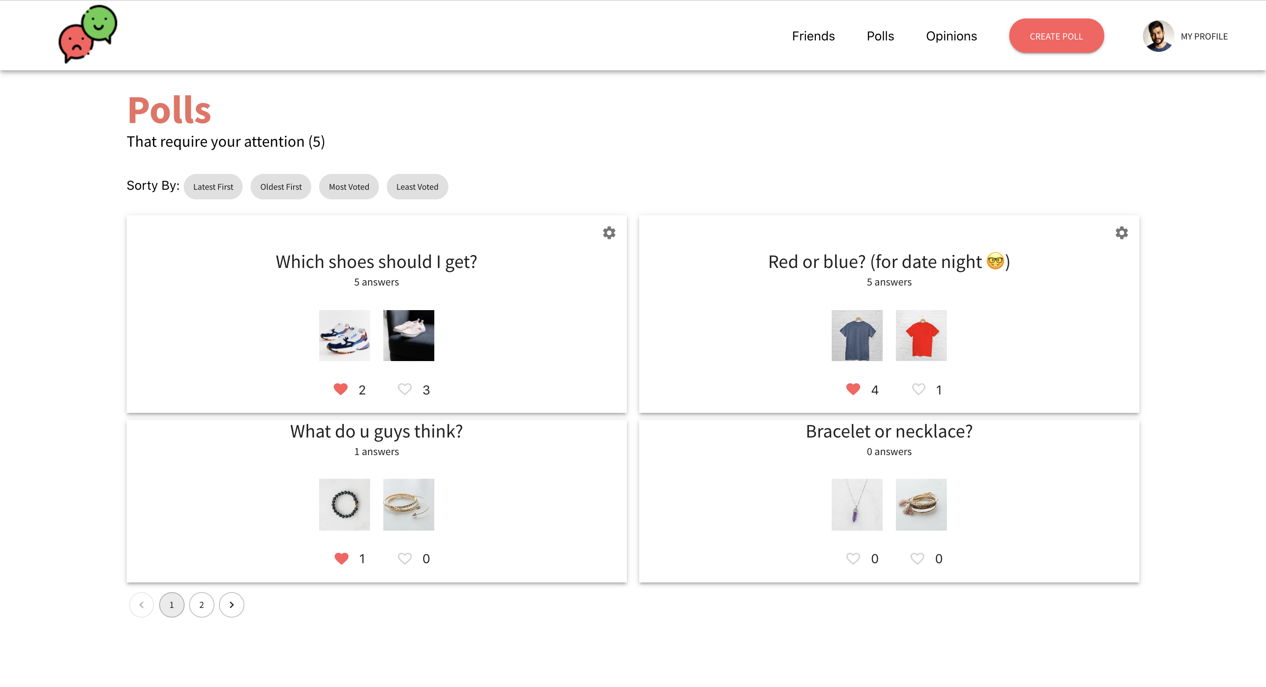Click the app logo chat bubbles
Viewport: 1266px width, 687px height.
(87, 34)
